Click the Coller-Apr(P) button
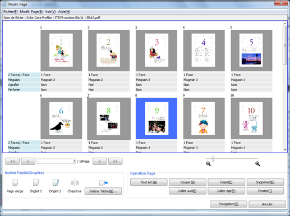The image size is (290, 216). (x=226, y=191)
